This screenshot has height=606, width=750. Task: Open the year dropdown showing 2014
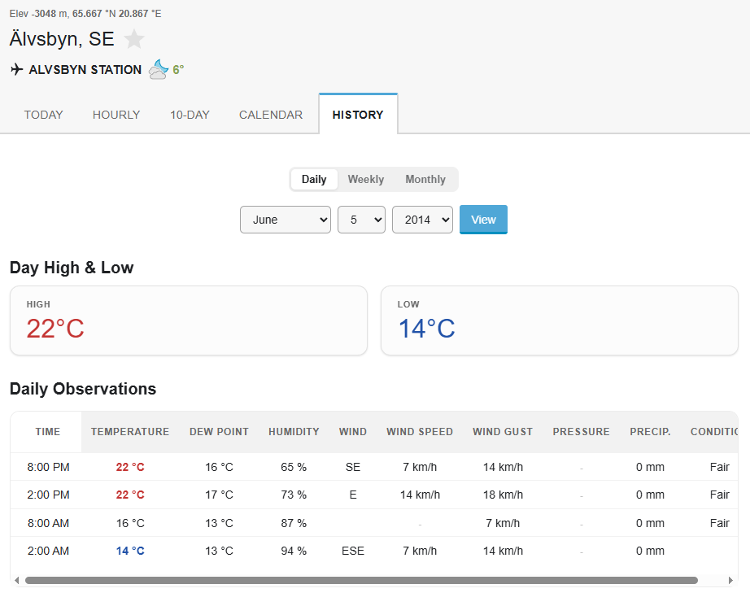tap(422, 220)
